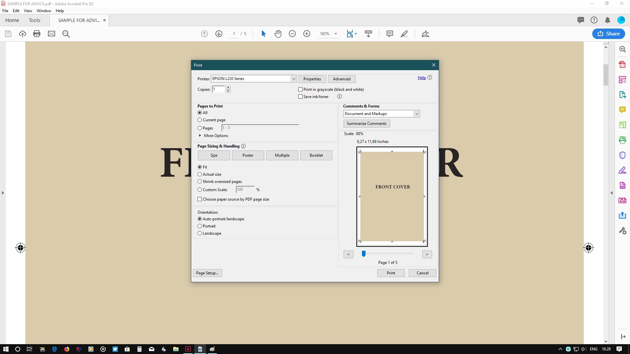This screenshot has height=354, width=630.
Task: Open the sticky note comment tool
Action: (x=390, y=34)
